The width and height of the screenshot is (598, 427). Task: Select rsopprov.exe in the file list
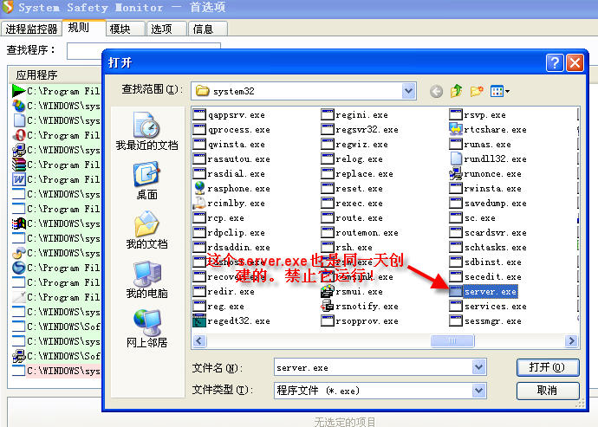coord(360,321)
